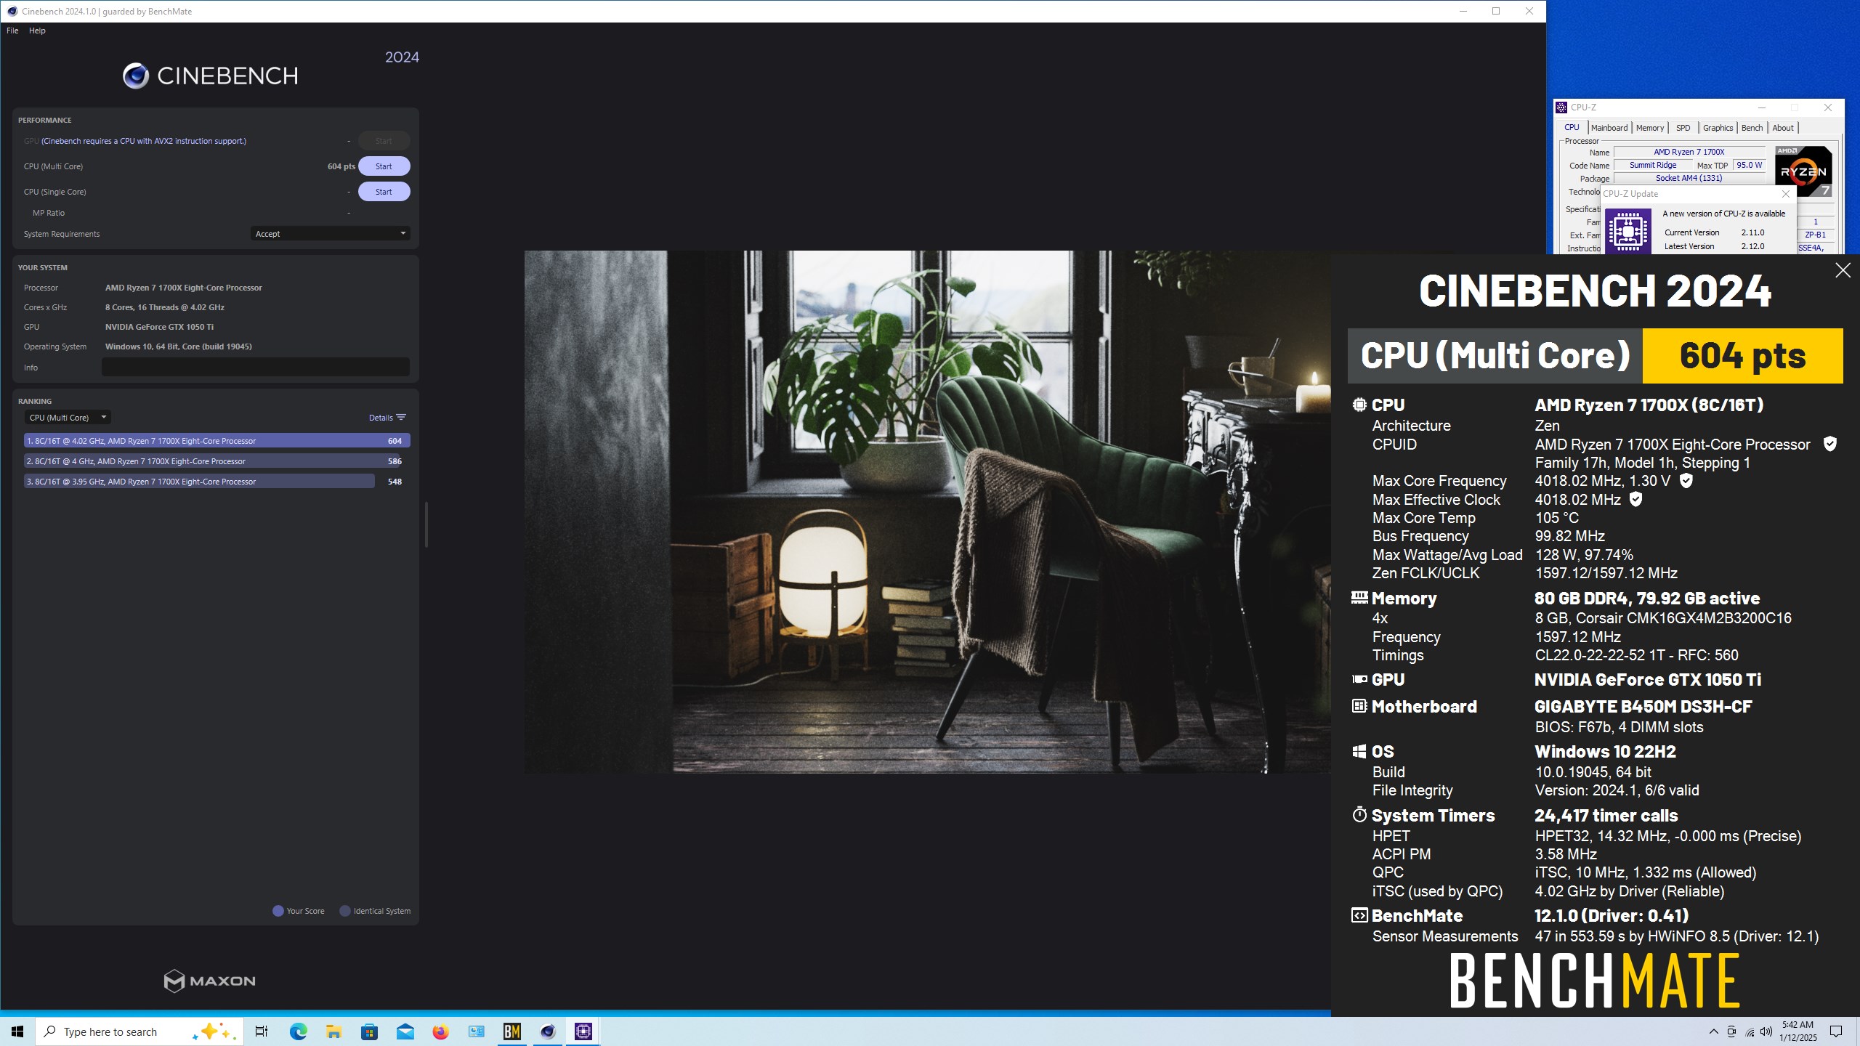The image size is (1860, 1046).
Task: Click shield icon next to Max Core Frequency
Action: pyautogui.click(x=1686, y=480)
